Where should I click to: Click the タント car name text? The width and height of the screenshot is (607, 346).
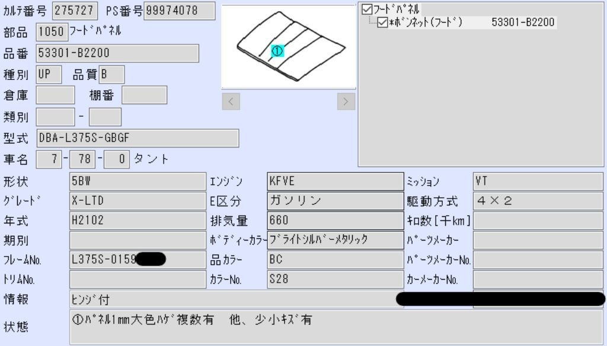151,159
